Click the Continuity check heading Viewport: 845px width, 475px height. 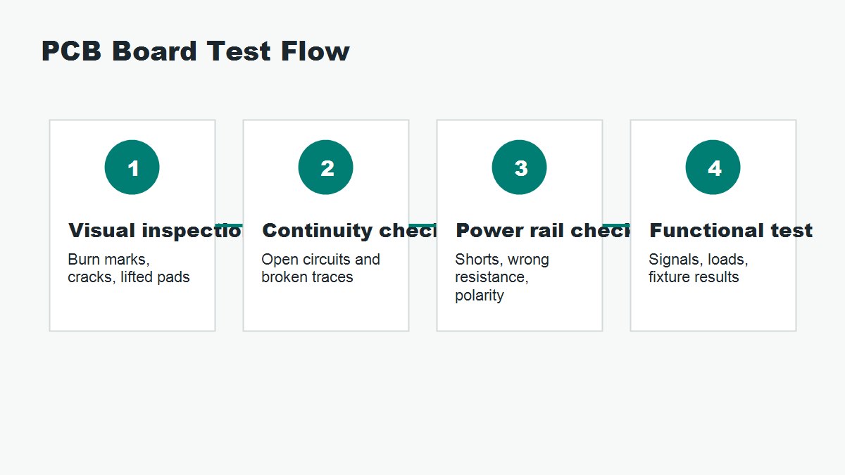(x=349, y=230)
